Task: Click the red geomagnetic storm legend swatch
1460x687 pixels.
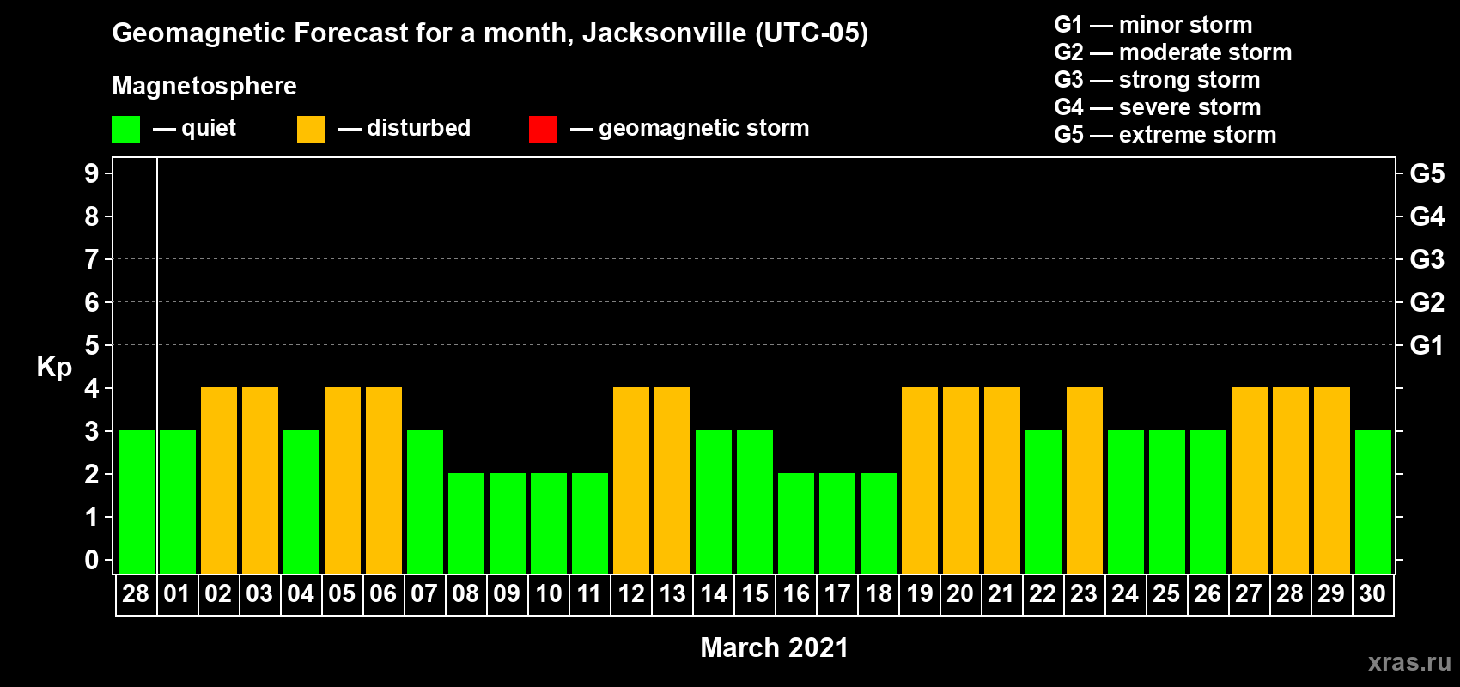Action: (x=544, y=130)
